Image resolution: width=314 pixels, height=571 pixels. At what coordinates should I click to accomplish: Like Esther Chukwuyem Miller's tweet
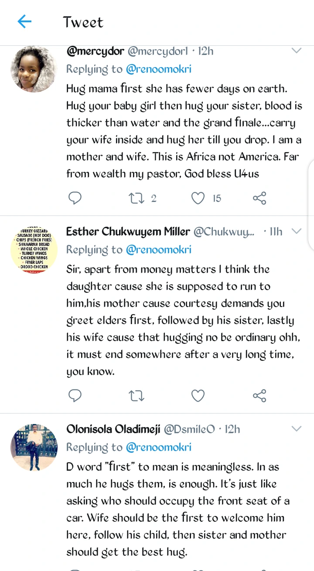pyautogui.click(x=198, y=396)
